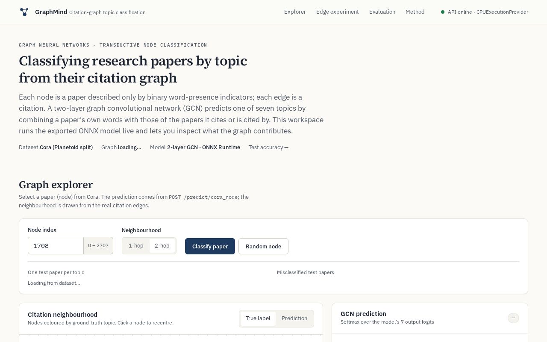Click the 2-layer GCN · ONNX Runtime value

pos(203,147)
